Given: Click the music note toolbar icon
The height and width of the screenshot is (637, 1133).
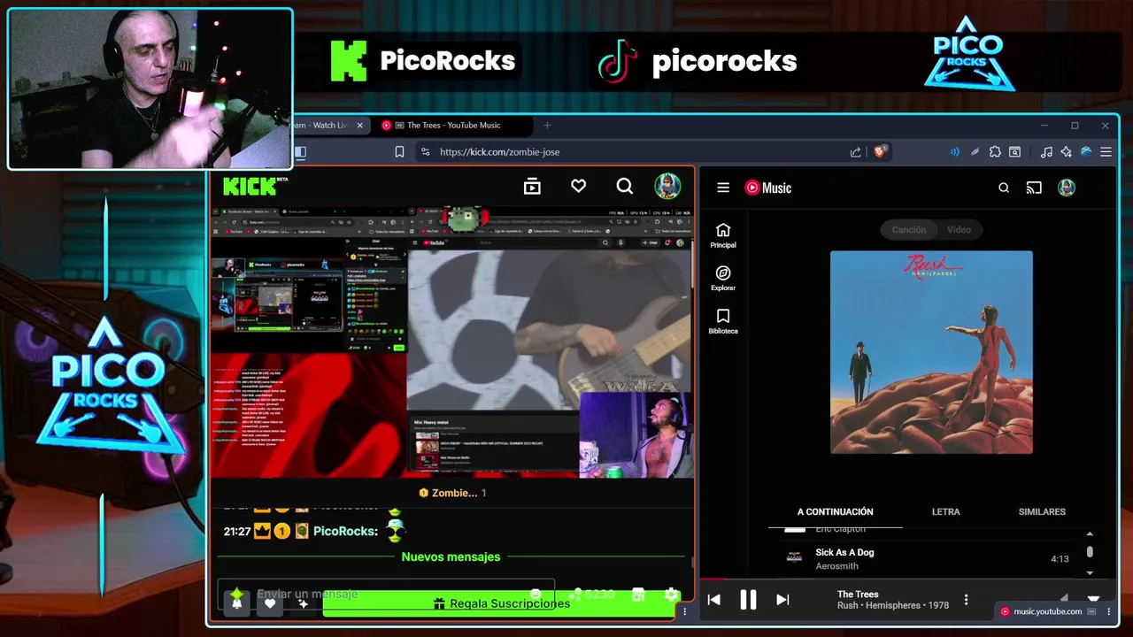Looking at the screenshot, I should 1046,152.
